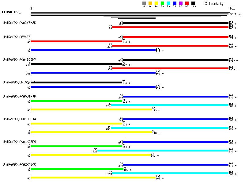Screen dimensions: 245x184
Task: Select the blue alignment bar under UniRef90_A6V4Z8
Action: click(x=93, y=50)
